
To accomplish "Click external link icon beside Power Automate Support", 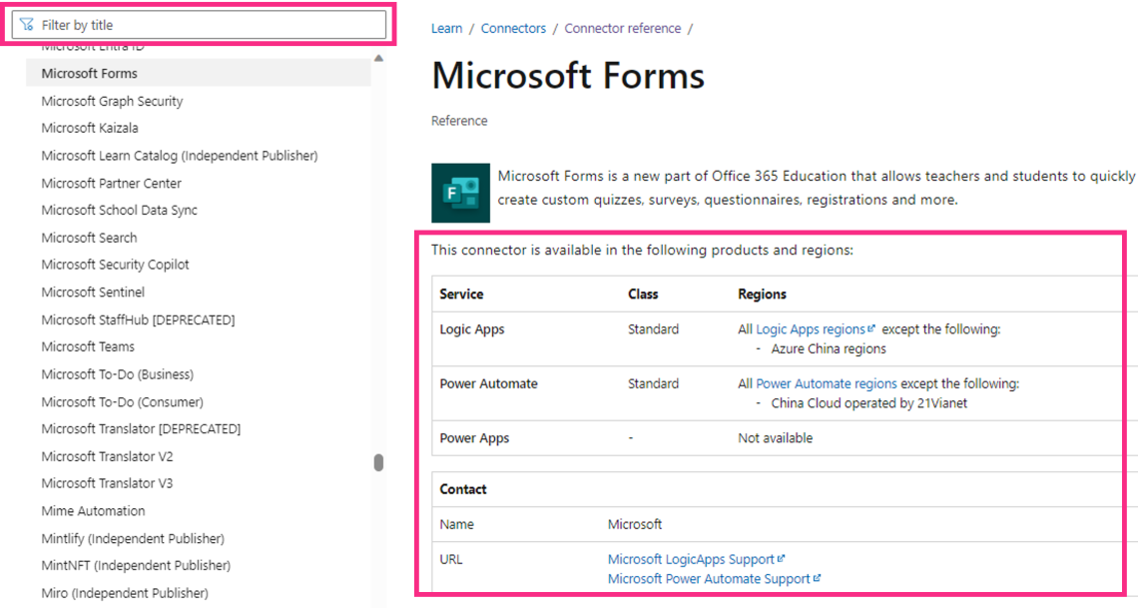I will point(817,578).
